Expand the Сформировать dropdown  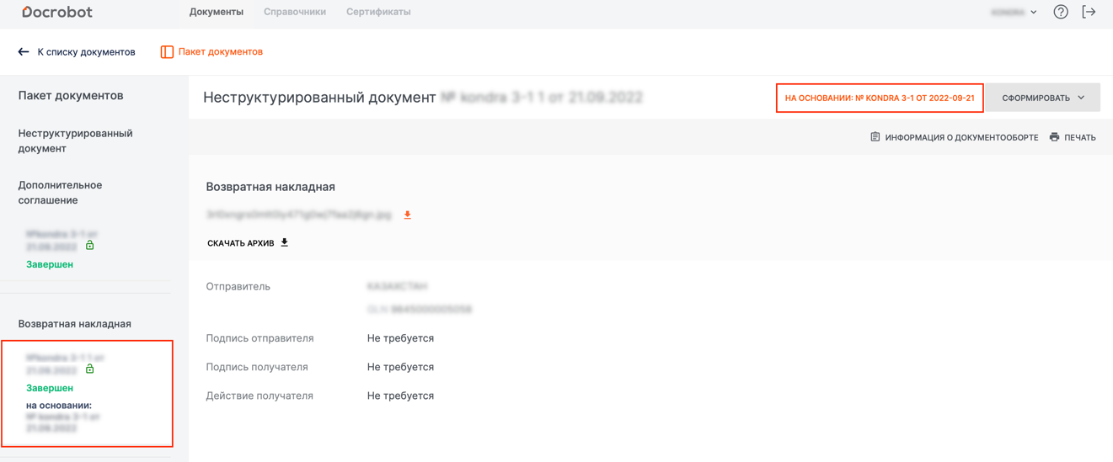1043,98
